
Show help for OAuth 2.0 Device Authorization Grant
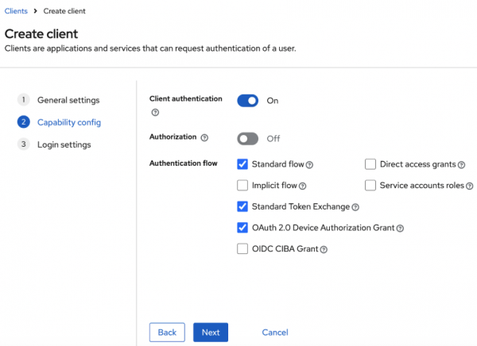[400, 229]
